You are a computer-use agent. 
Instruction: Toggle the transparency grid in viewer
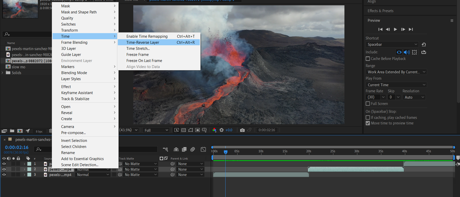pos(184,130)
